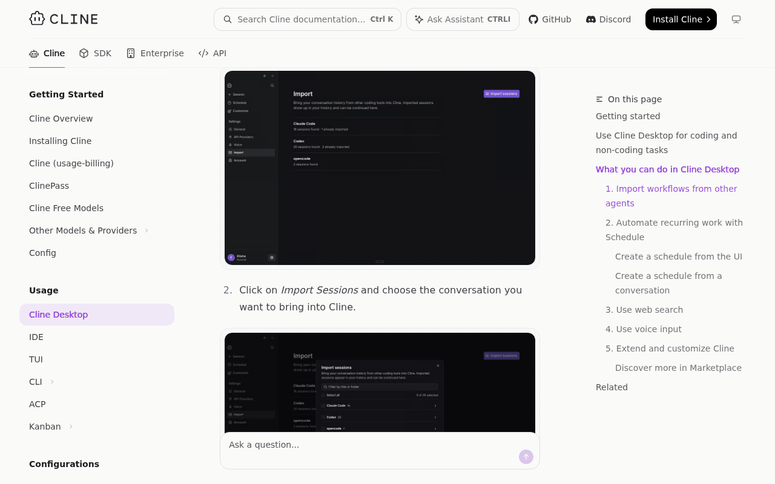This screenshot has width=775, height=484.
Task: Click the Configurations sidebar heading
Action: tap(64, 464)
